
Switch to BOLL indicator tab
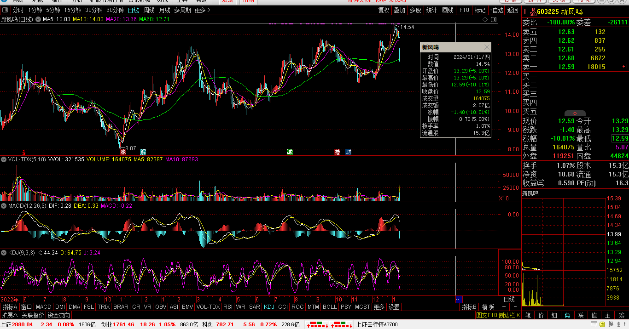tap(330, 307)
